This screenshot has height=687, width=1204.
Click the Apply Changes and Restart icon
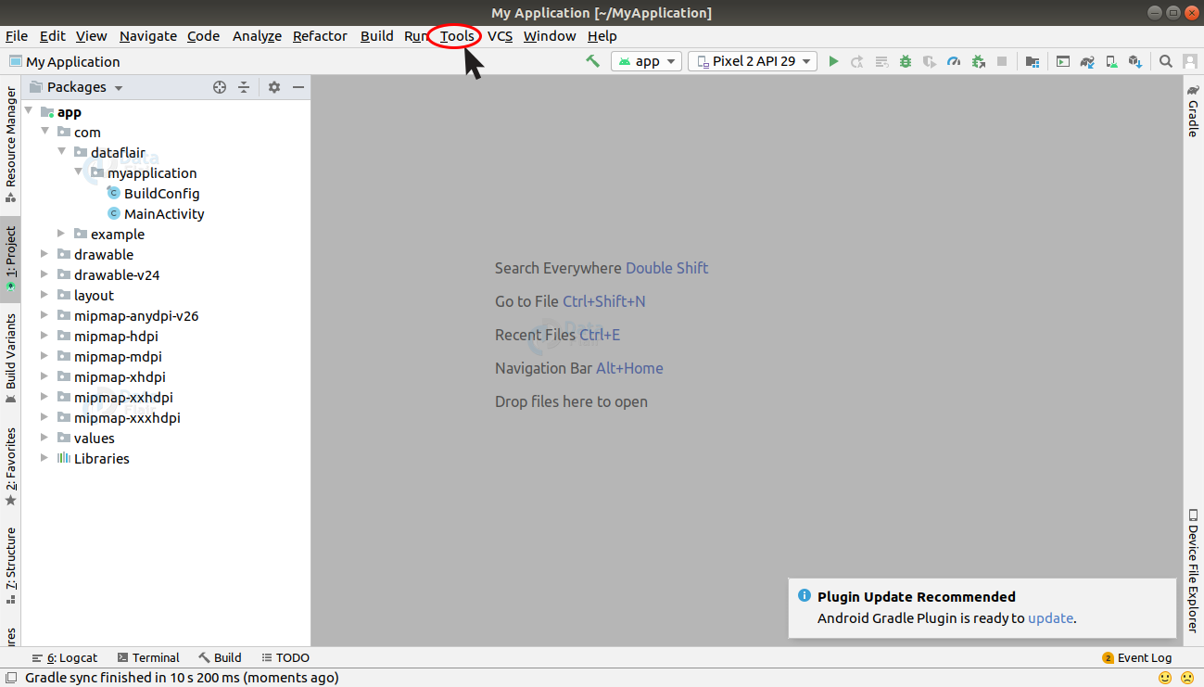pyautogui.click(x=857, y=61)
